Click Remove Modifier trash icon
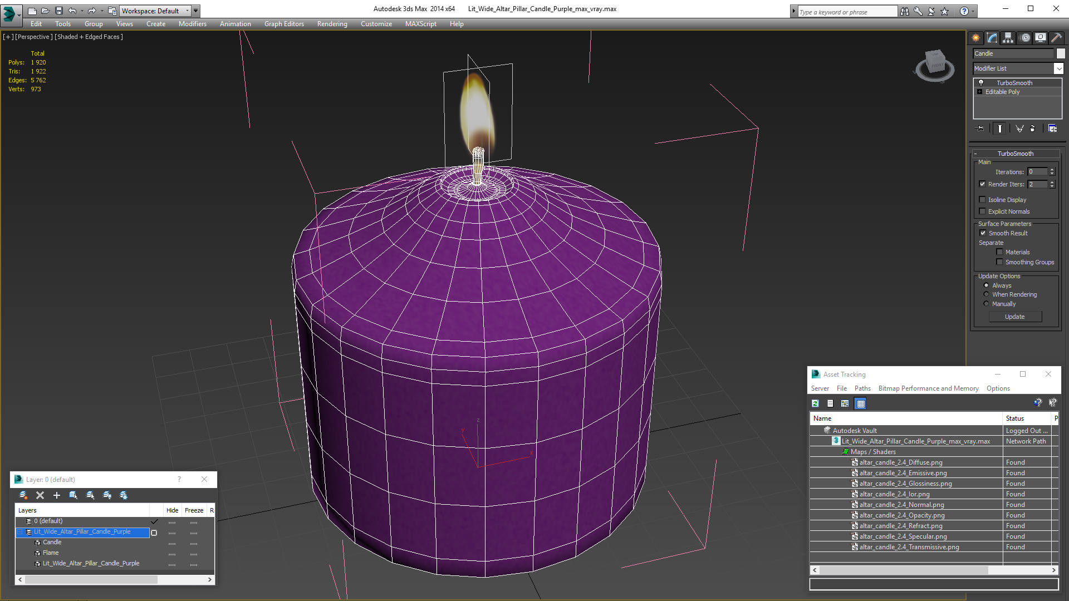 point(1033,129)
